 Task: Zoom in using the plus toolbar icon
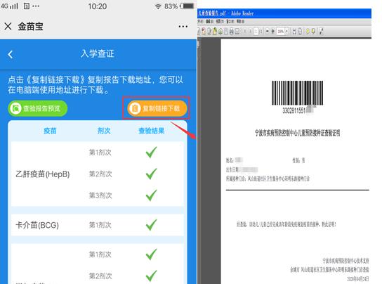click(x=273, y=31)
